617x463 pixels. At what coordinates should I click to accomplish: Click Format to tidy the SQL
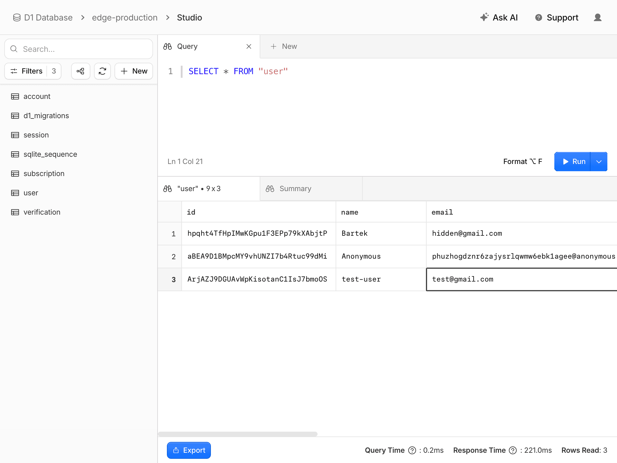[x=523, y=162]
